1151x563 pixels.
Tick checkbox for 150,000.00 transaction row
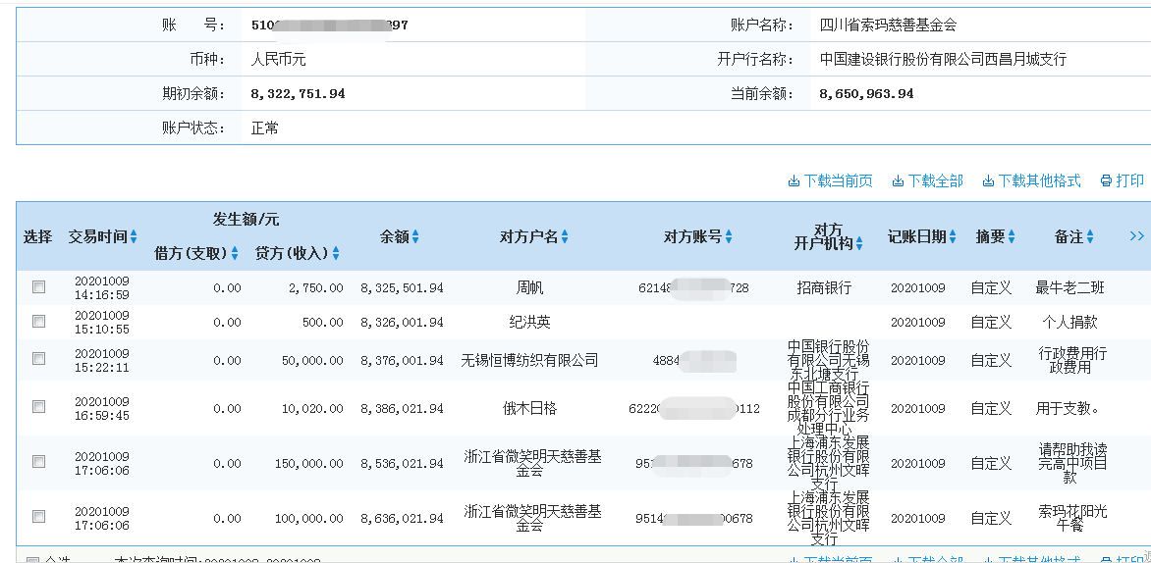[x=38, y=461]
